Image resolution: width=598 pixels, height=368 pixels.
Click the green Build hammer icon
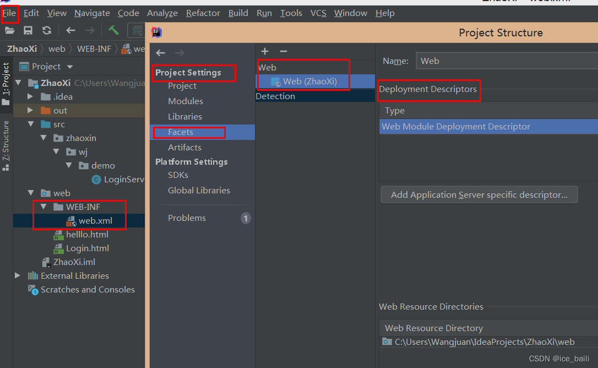point(113,30)
